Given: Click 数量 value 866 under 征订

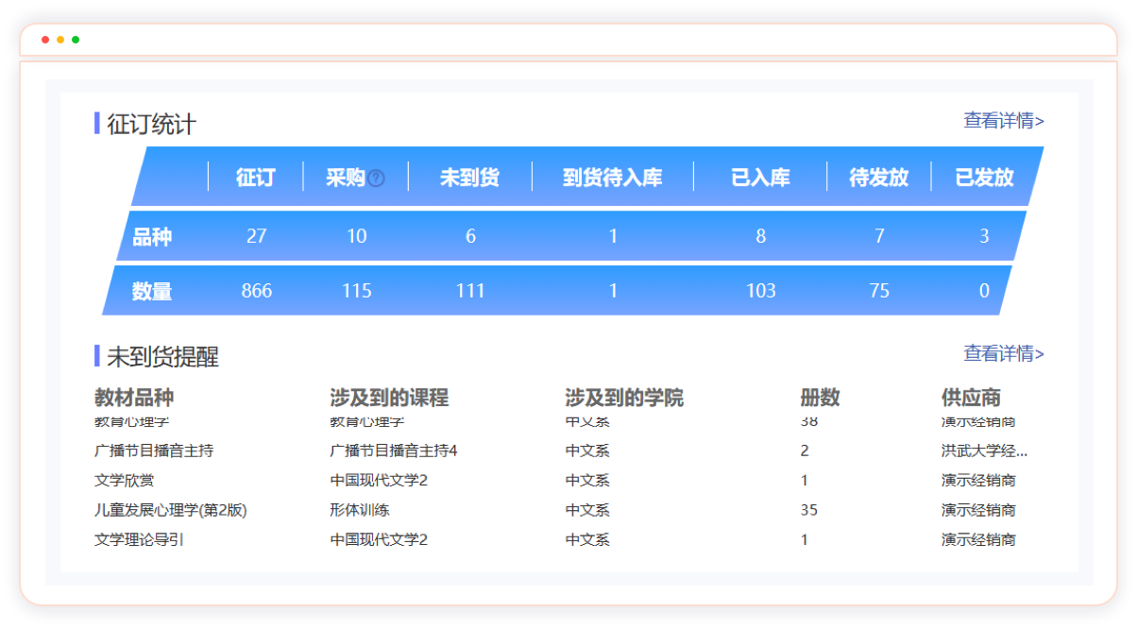Looking at the screenshot, I should (x=256, y=291).
